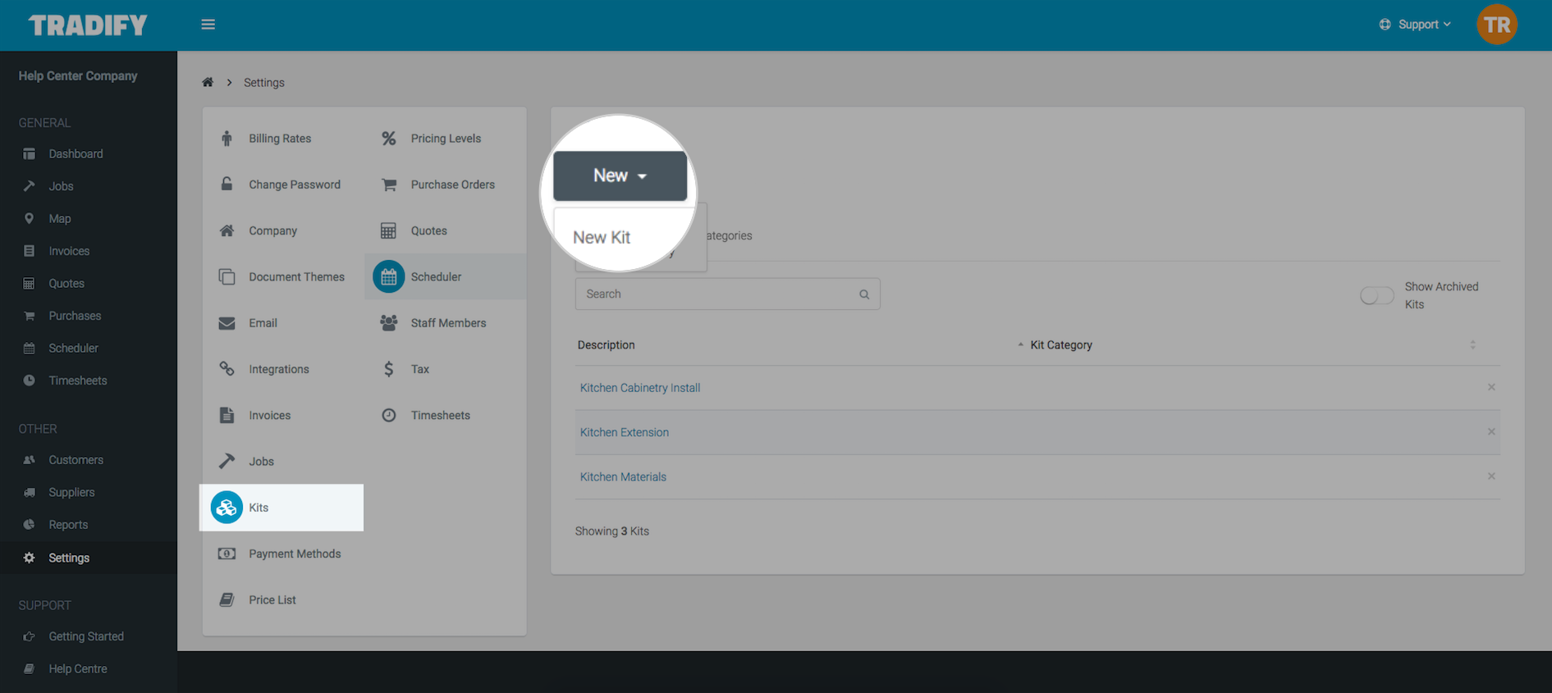Open Kits settings icon

[x=227, y=508]
